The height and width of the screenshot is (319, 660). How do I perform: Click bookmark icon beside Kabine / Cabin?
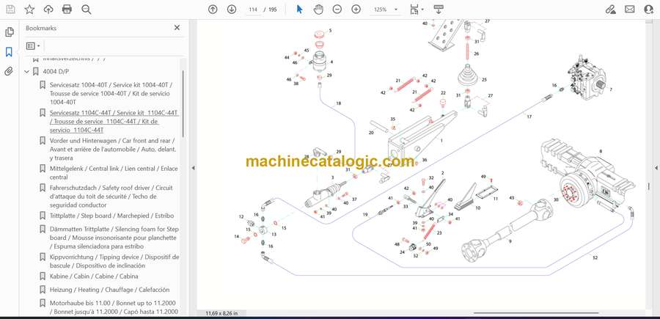click(43, 276)
